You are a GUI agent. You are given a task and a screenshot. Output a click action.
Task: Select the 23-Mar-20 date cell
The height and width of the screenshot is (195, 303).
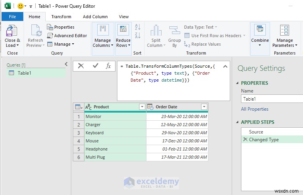pos(177,116)
